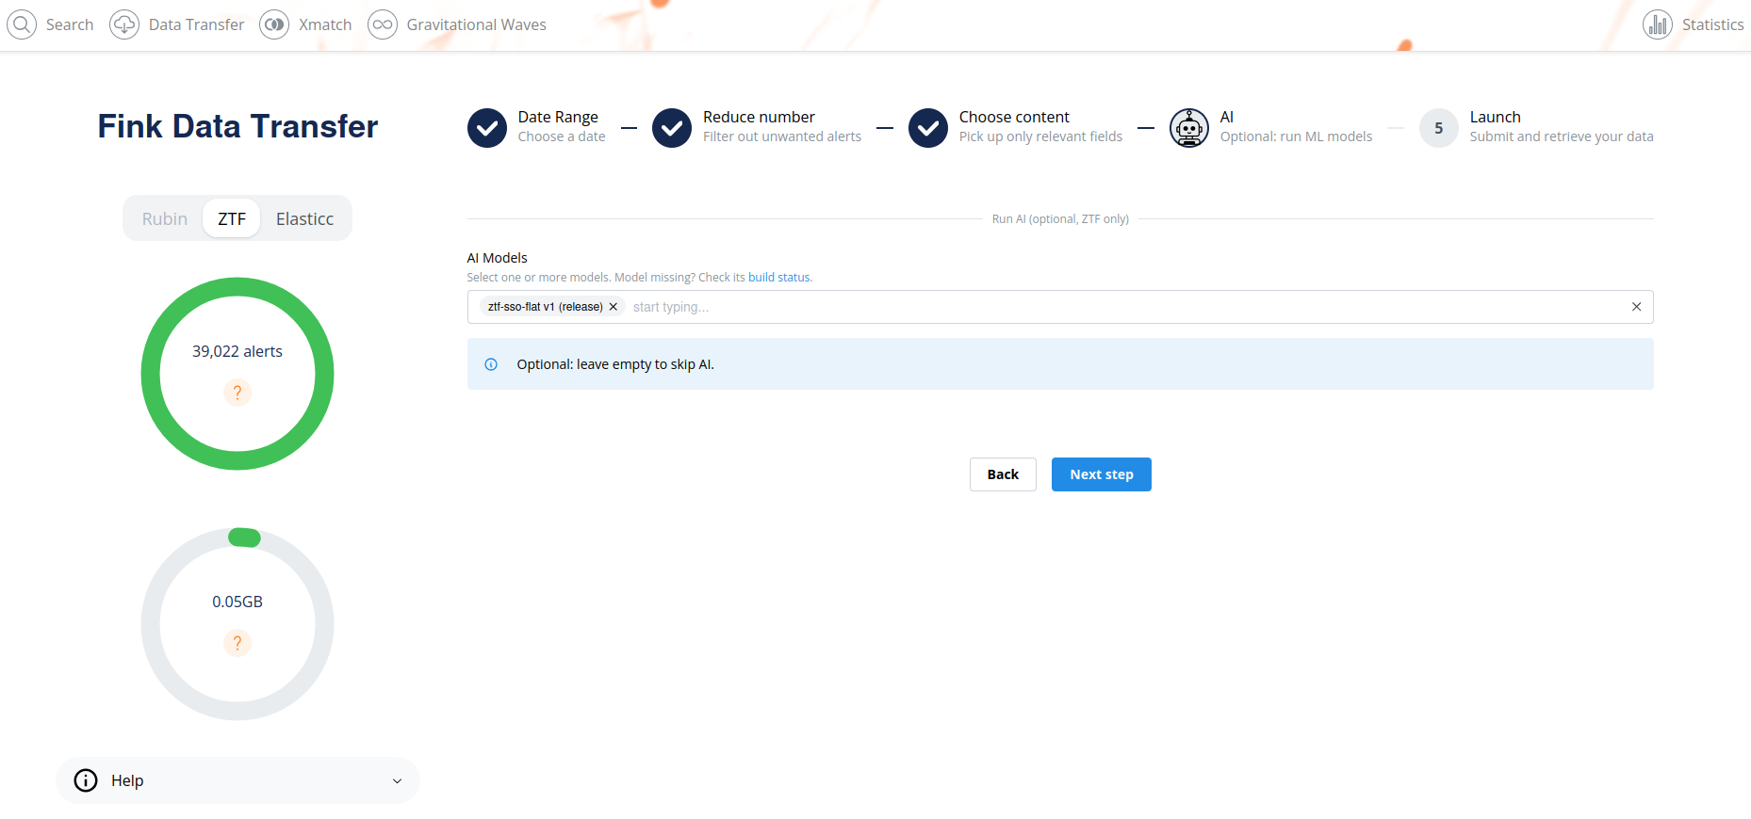Click the 0.05GB ring progress indicator

point(237,624)
